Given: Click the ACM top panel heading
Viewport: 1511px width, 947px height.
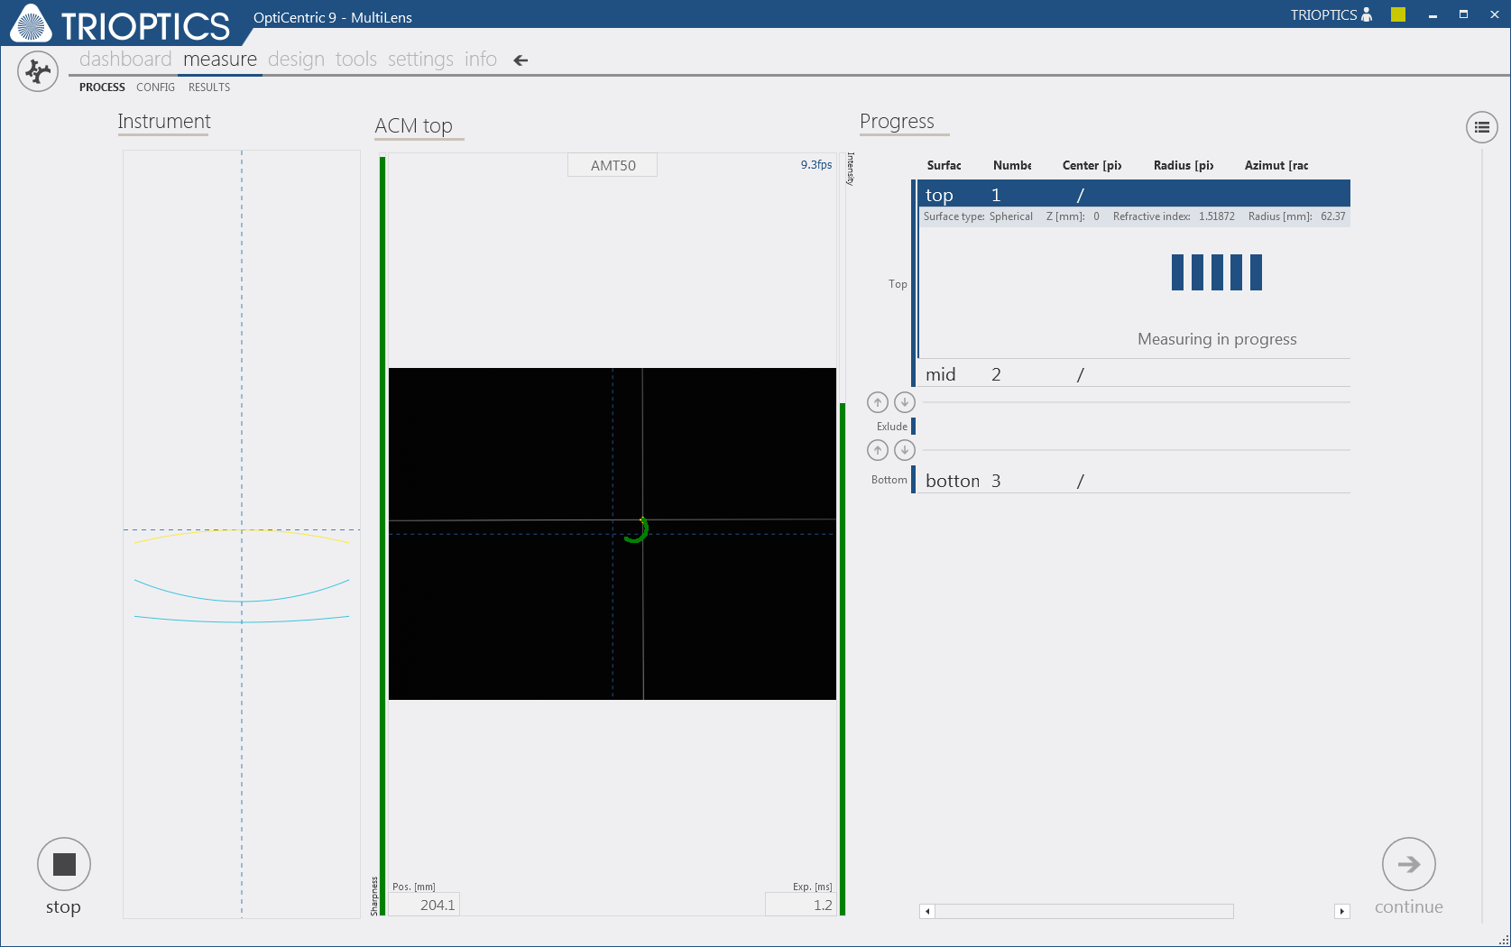Looking at the screenshot, I should 414,125.
